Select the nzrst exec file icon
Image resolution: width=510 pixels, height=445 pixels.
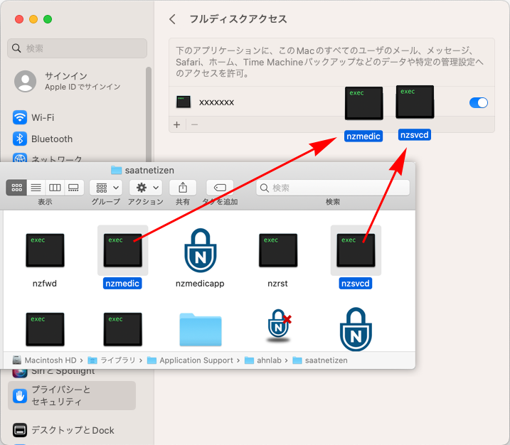[x=278, y=250]
